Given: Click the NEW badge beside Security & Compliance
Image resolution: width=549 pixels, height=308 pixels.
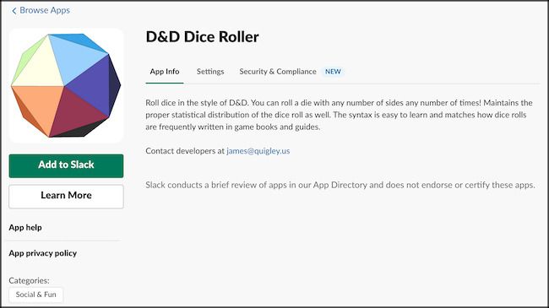Looking at the screenshot, I should [333, 72].
